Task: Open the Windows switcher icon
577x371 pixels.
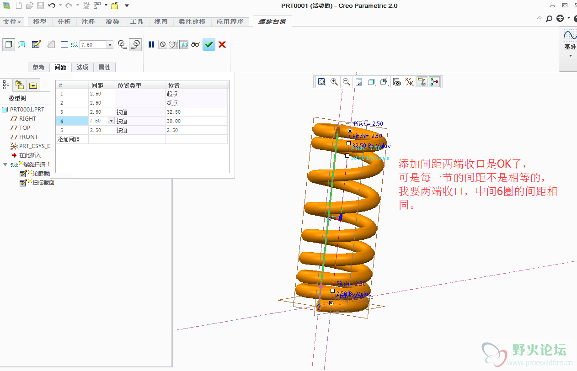Action: tap(97, 5)
